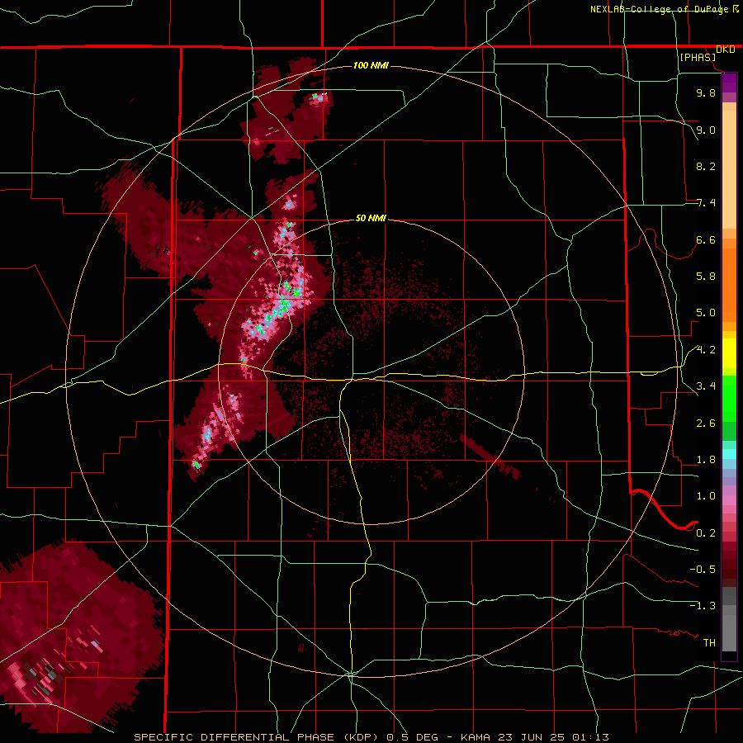Click the 1.8 value on the scale
The width and height of the screenshot is (743, 743).
pos(706,460)
